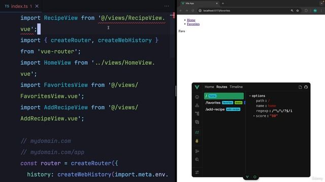Switch to DevTools Home tab

click(209, 87)
